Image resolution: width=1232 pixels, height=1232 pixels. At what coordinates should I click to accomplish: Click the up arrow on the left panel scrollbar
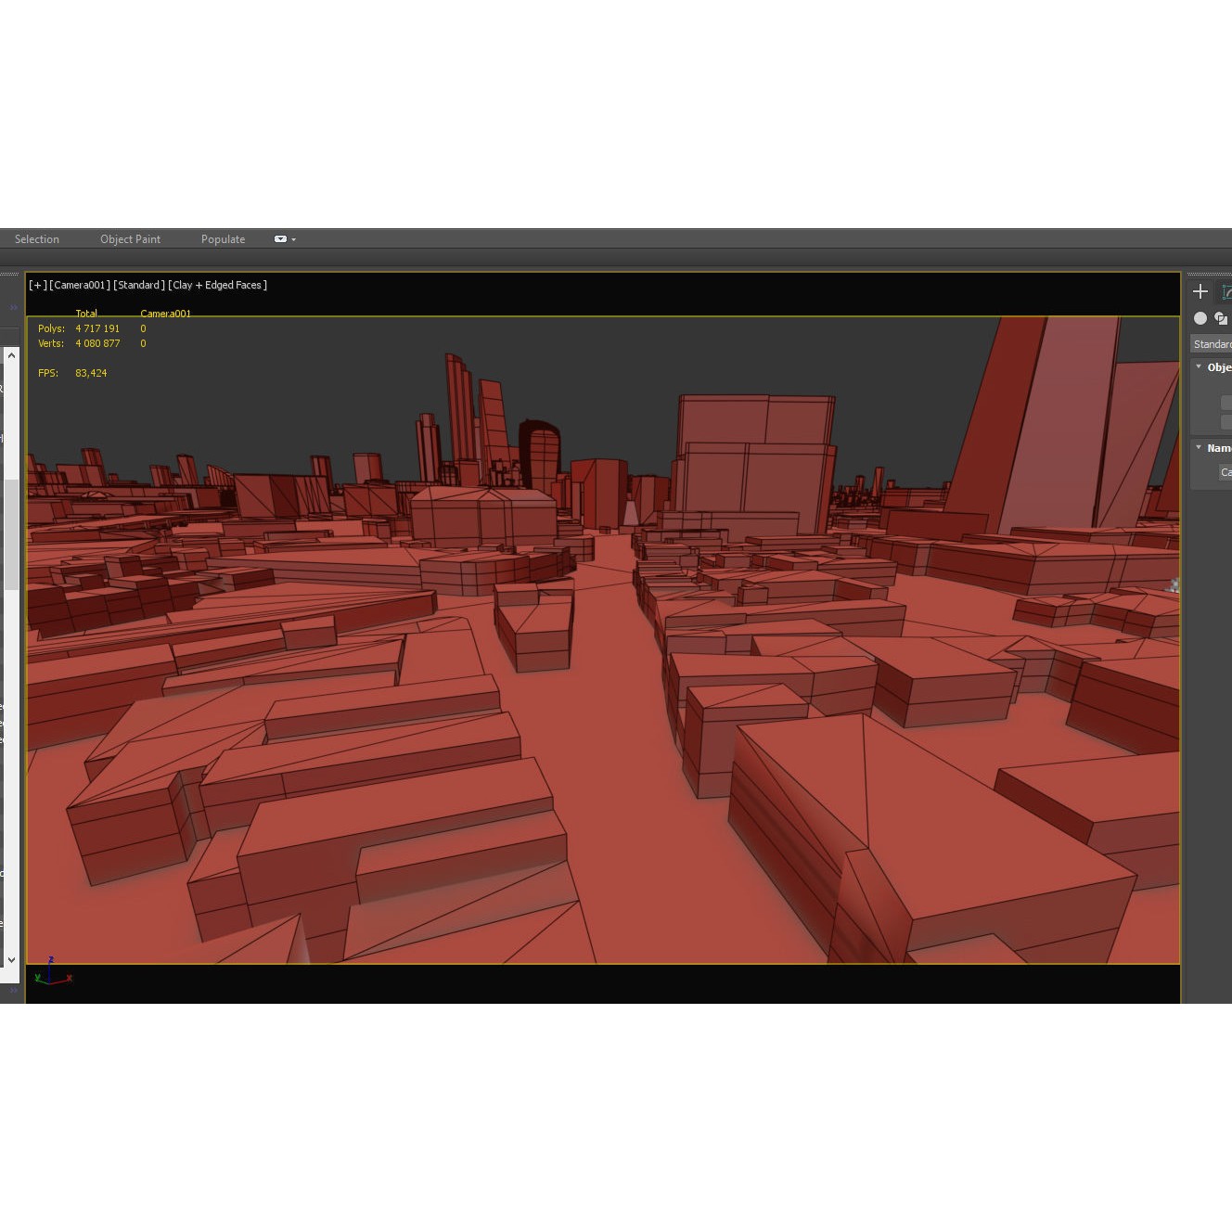point(11,354)
